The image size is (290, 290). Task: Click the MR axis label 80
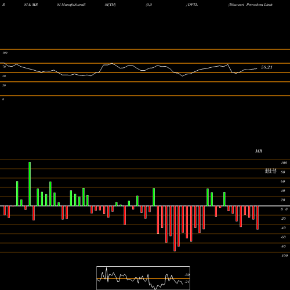click(283, 172)
